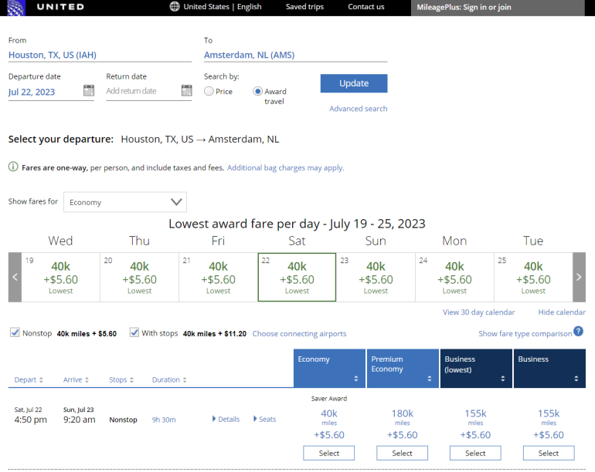Click the From airport input field
This screenshot has width=595, height=472.
tap(99, 55)
